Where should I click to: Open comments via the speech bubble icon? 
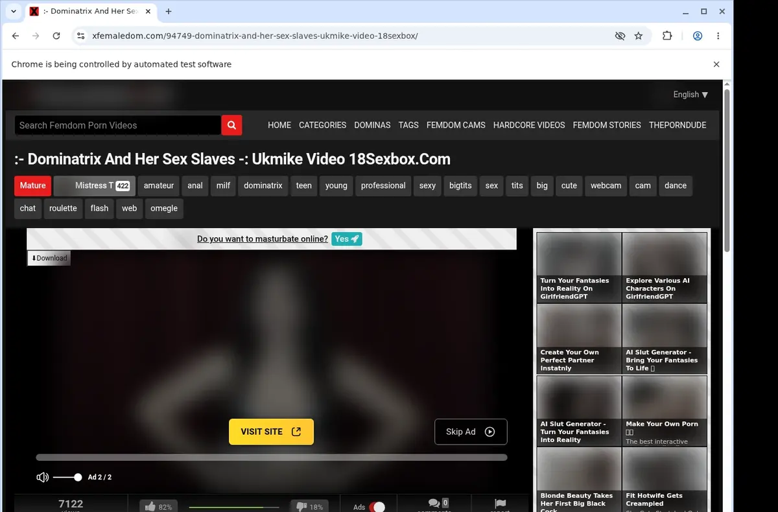coord(434,504)
